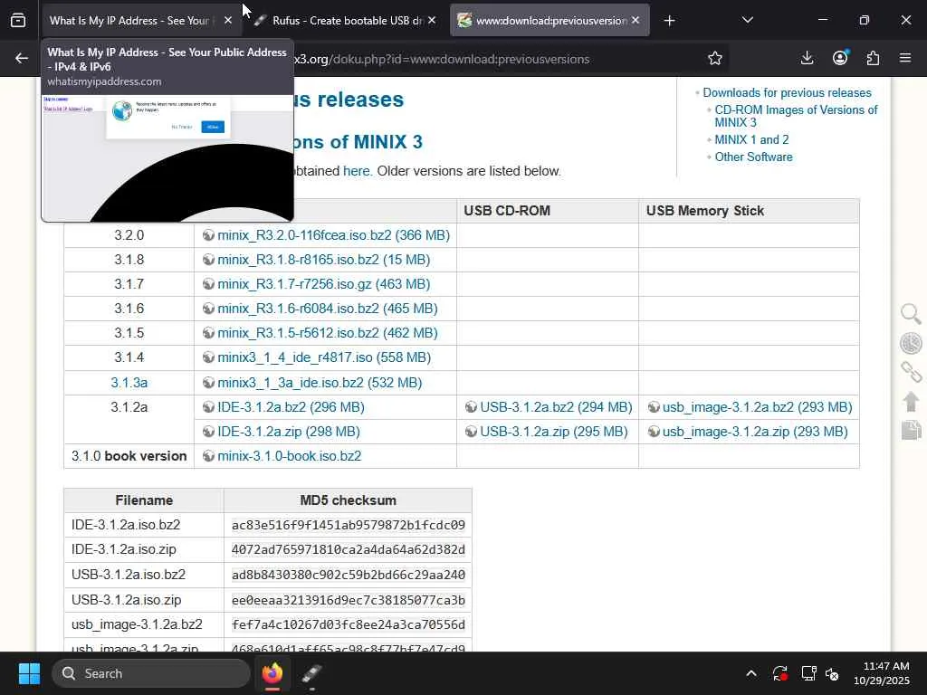Jump to MINIX 1 and 2 section
The width and height of the screenshot is (927, 695).
click(751, 139)
